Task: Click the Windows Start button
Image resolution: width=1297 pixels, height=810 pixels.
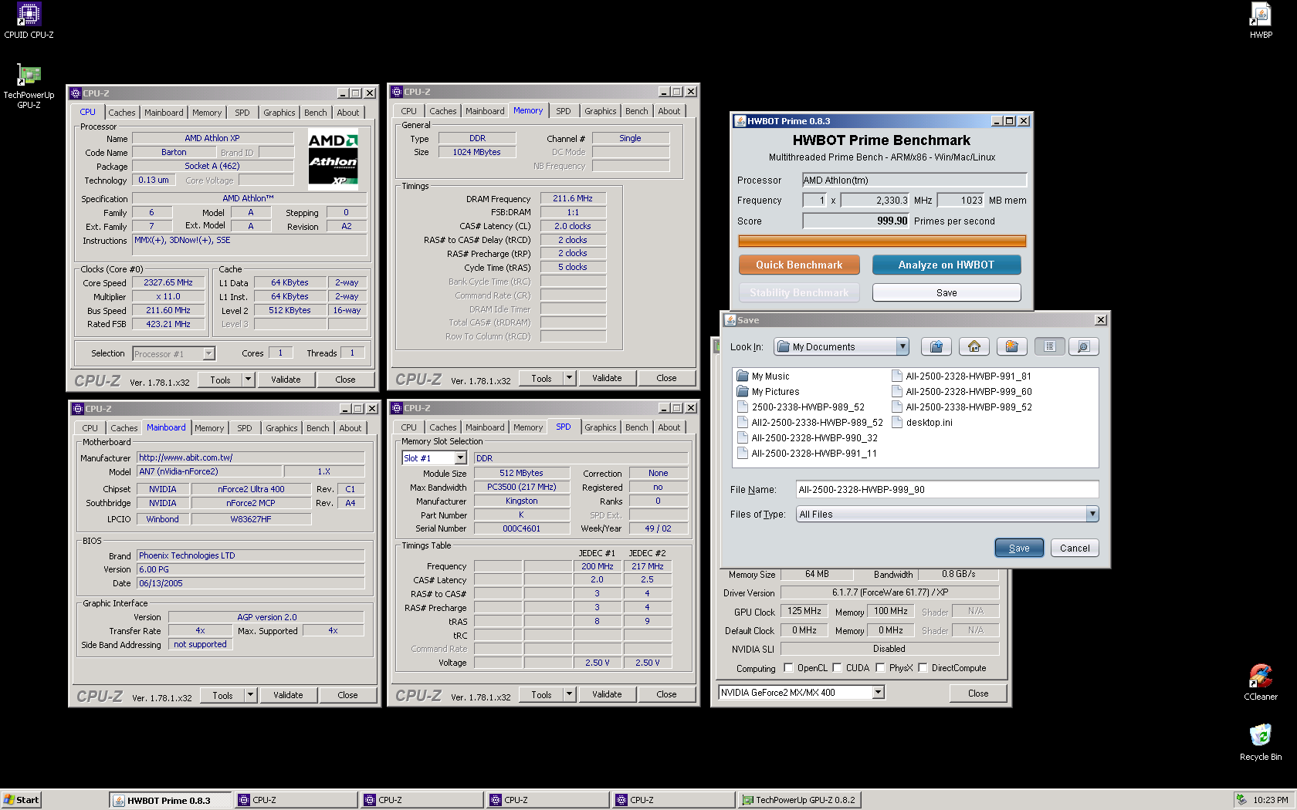Action: coord(21,800)
